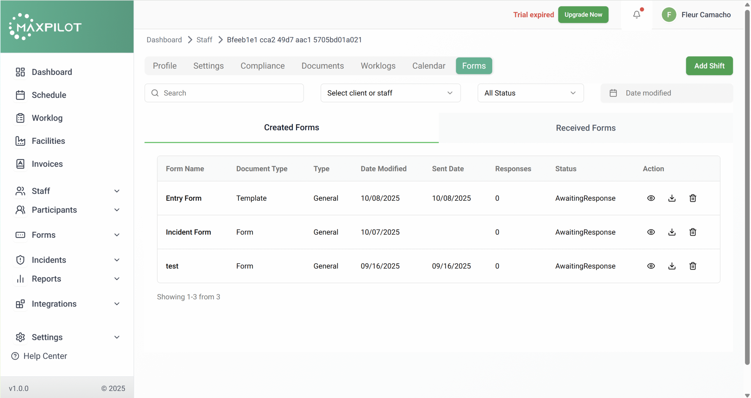Screen dimensions: 751x398
Task: Delete the Incident Form row
Action: pyautogui.click(x=693, y=232)
